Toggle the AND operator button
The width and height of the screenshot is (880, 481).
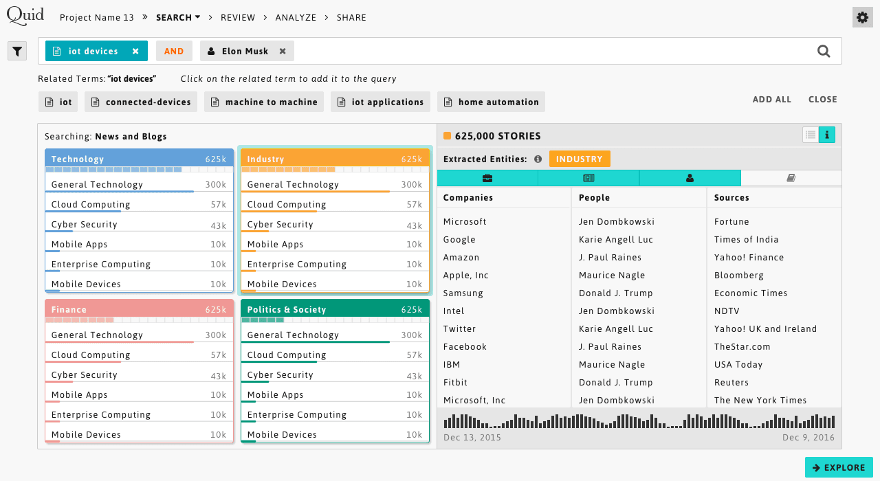point(174,51)
